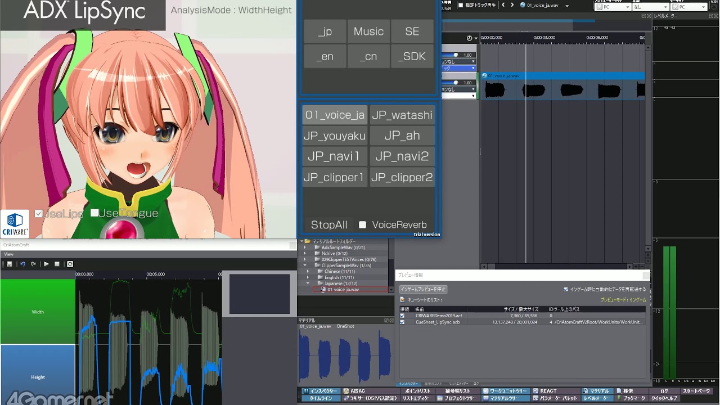
Task: Click the next arrow beside 01_voice_ja.wav
Action: 512,5
